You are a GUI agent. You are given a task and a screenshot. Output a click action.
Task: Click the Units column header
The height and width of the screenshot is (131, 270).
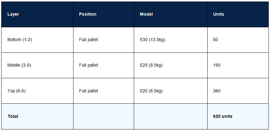(x=238, y=14)
